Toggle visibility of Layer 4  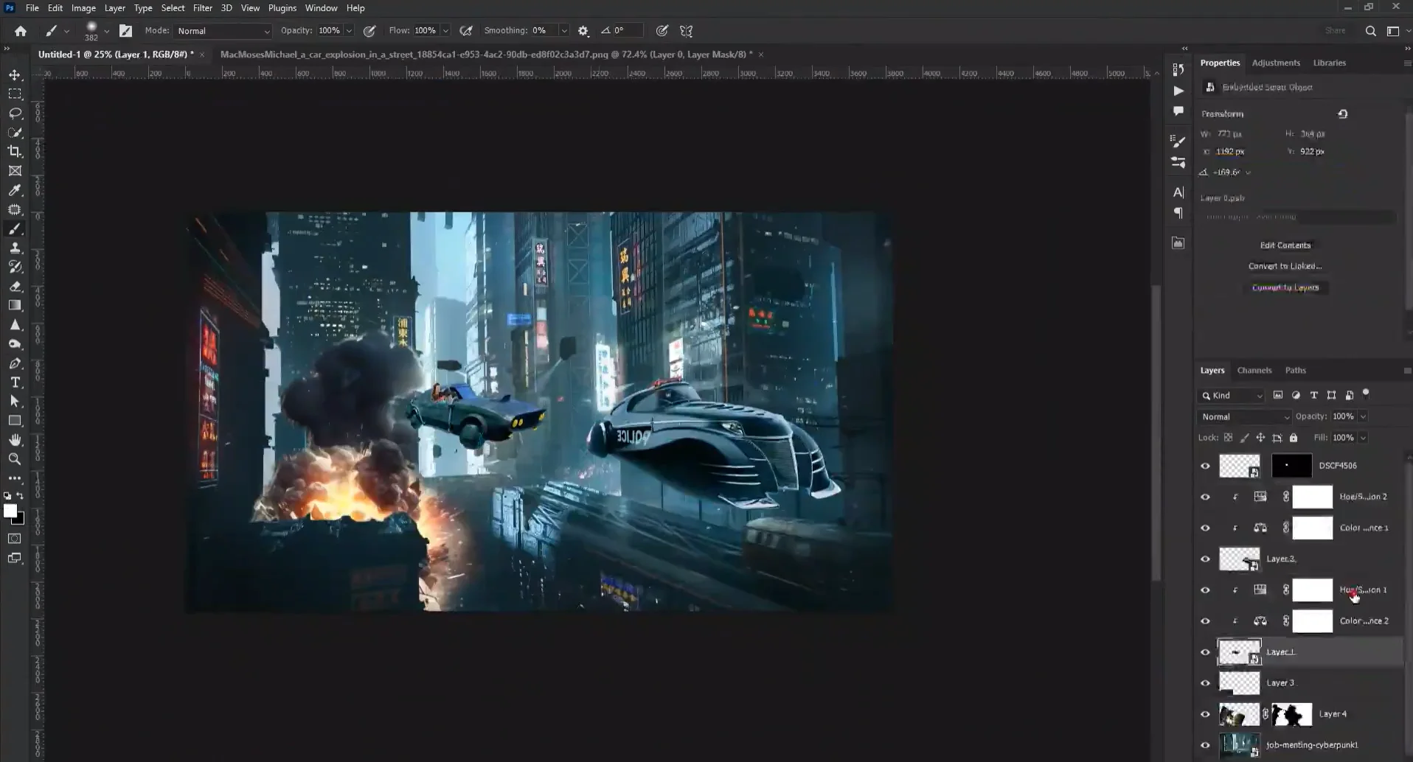[x=1205, y=714]
